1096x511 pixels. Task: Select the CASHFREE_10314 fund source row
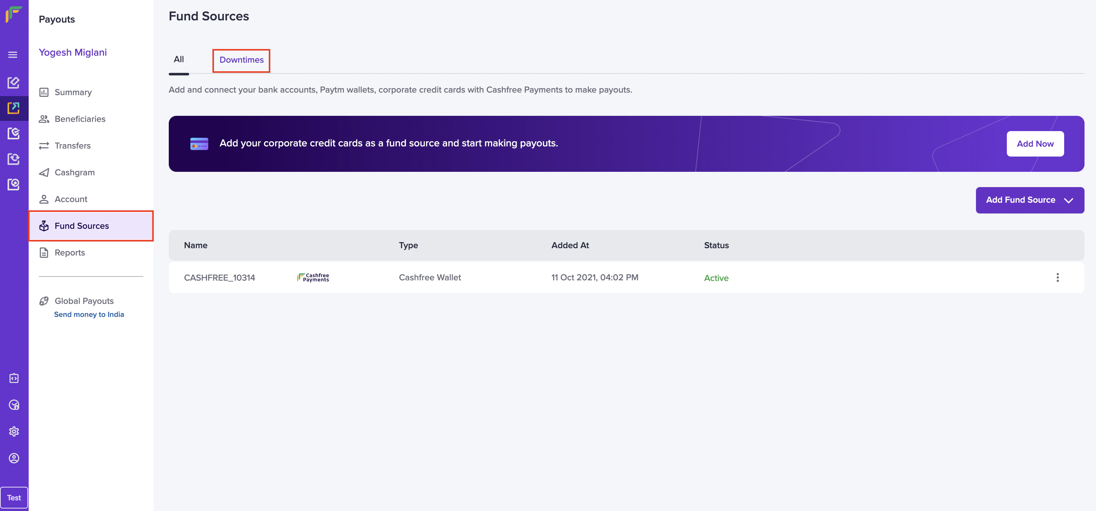point(219,277)
